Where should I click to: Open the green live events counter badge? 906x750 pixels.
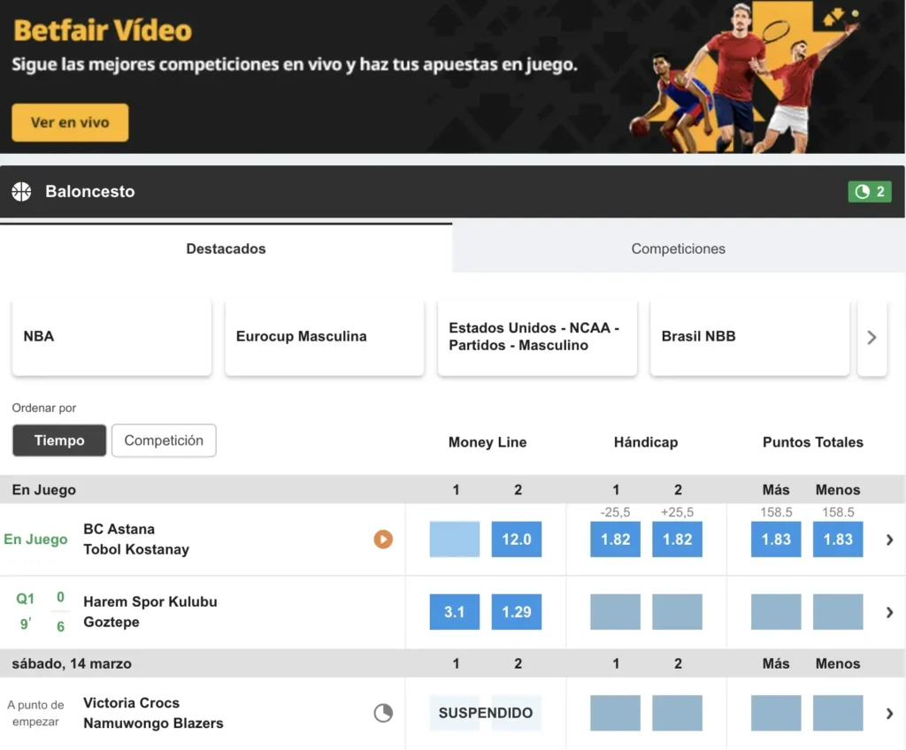point(869,192)
